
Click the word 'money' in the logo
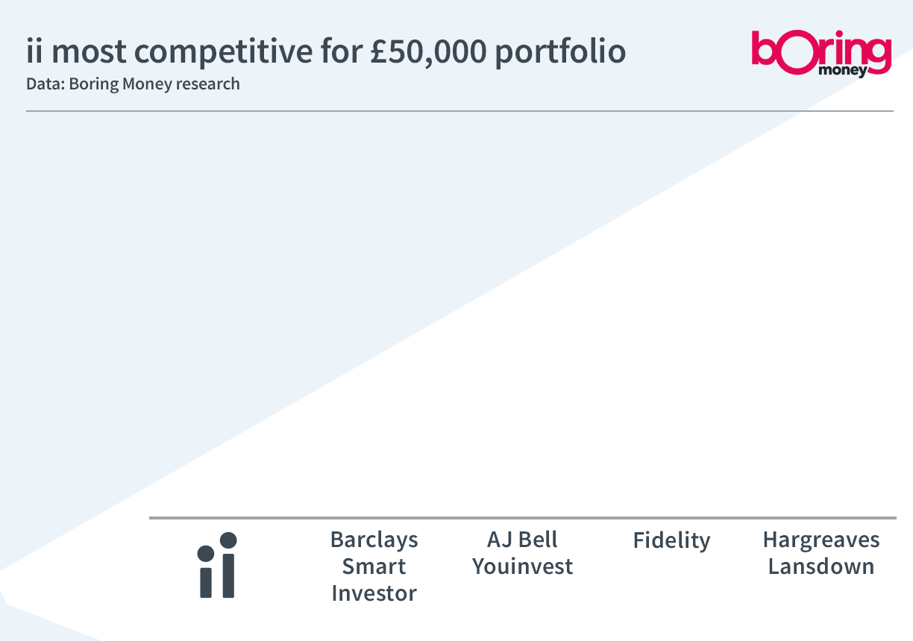[x=843, y=72]
